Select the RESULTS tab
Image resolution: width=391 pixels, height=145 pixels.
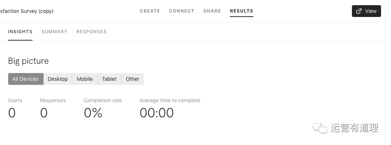click(x=241, y=11)
